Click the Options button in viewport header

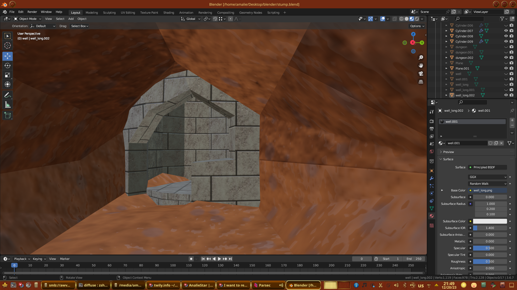(x=417, y=26)
